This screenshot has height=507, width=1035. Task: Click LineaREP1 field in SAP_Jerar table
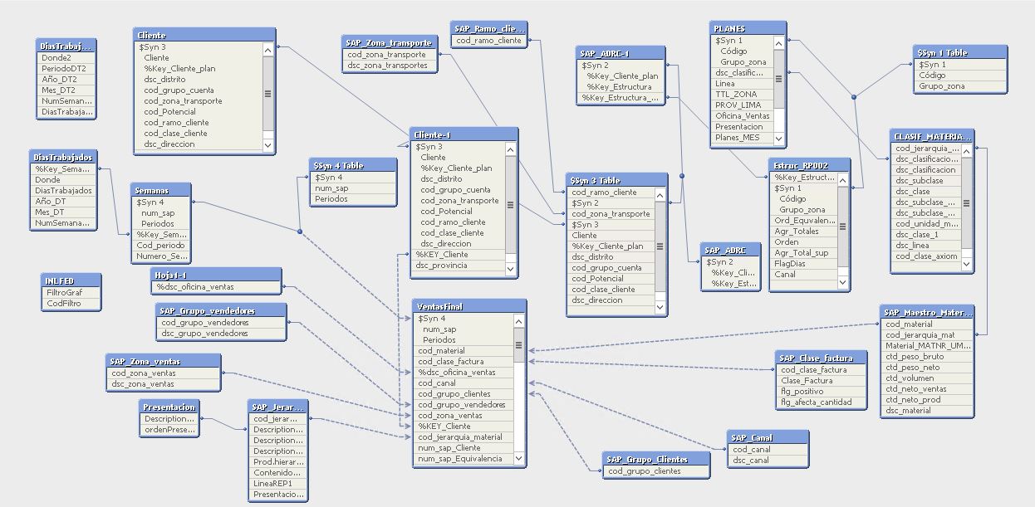pyautogui.click(x=278, y=484)
